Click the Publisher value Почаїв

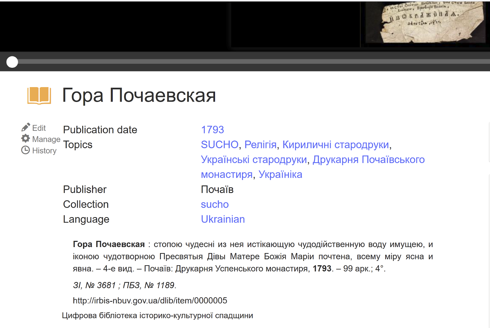(x=217, y=190)
